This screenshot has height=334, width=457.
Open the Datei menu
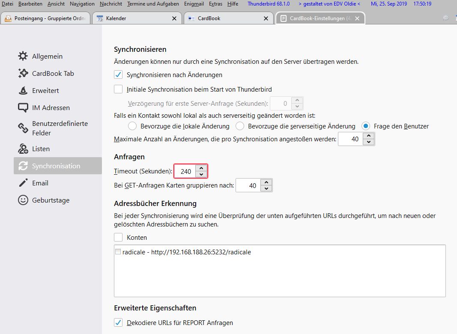point(7,4)
